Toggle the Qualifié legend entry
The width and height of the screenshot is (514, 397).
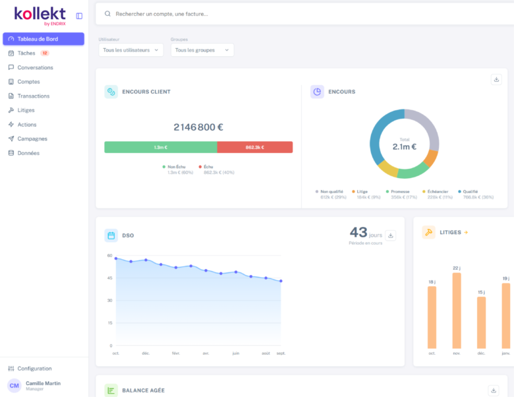[476, 195]
